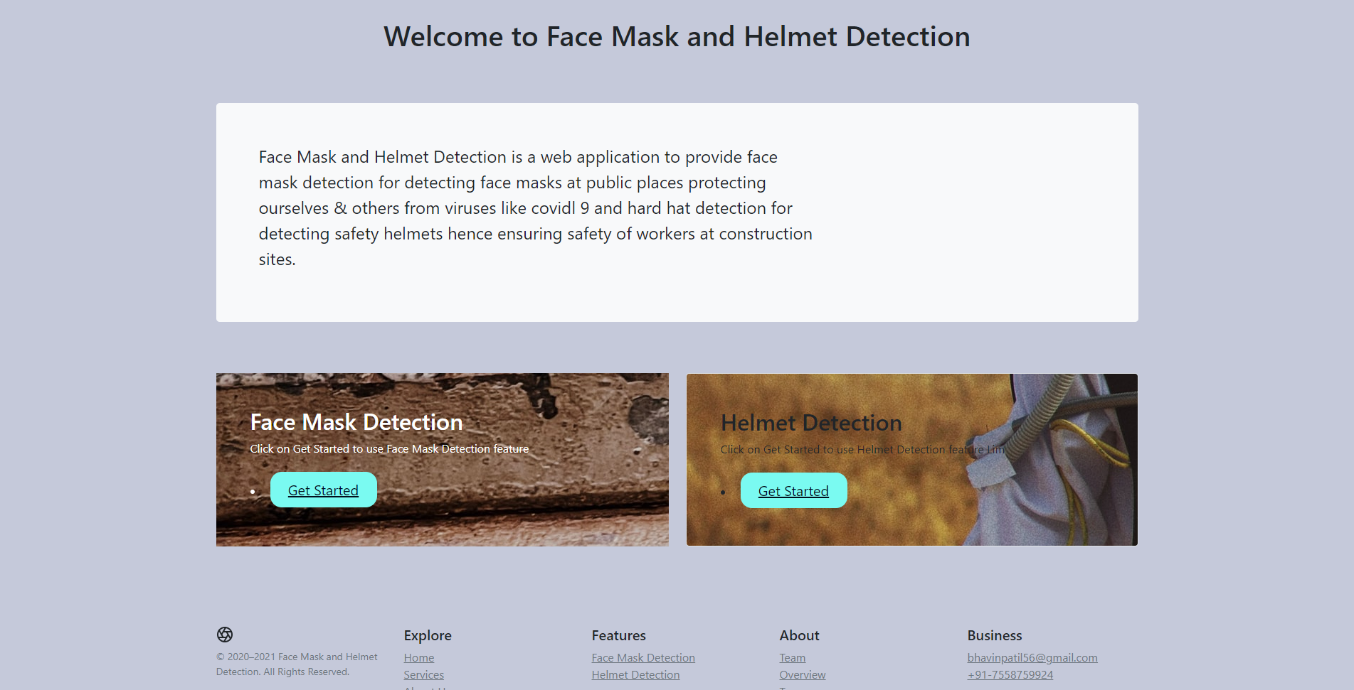1354x690 pixels.
Task: Click the aperture logo icon in footer
Action: coord(225,635)
